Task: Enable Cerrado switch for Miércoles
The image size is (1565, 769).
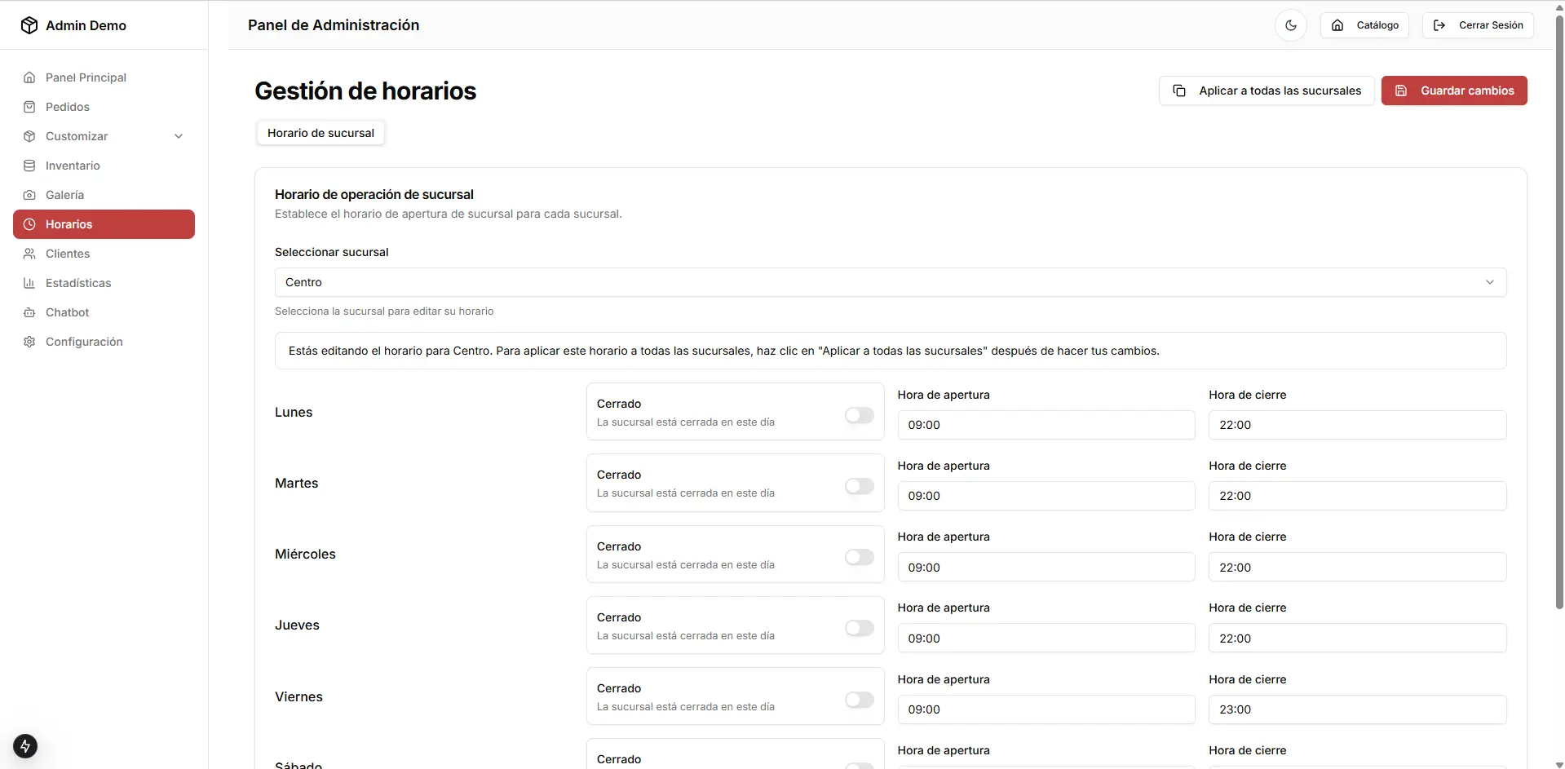Action: 859,557
